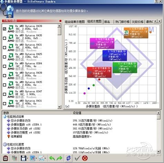Click the 高指数值更好 value text
This screenshot has height=163, width=164.
click(x=82, y=136)
